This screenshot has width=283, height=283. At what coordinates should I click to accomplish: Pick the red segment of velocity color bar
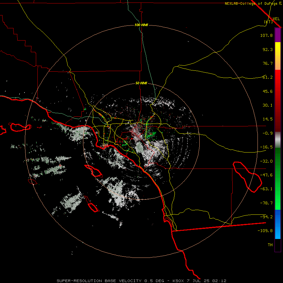(x=278, y=101)
